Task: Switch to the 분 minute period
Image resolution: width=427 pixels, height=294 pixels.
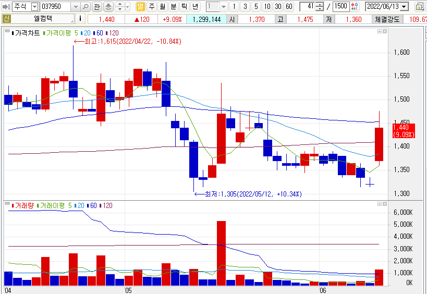Action: point(174,6)
